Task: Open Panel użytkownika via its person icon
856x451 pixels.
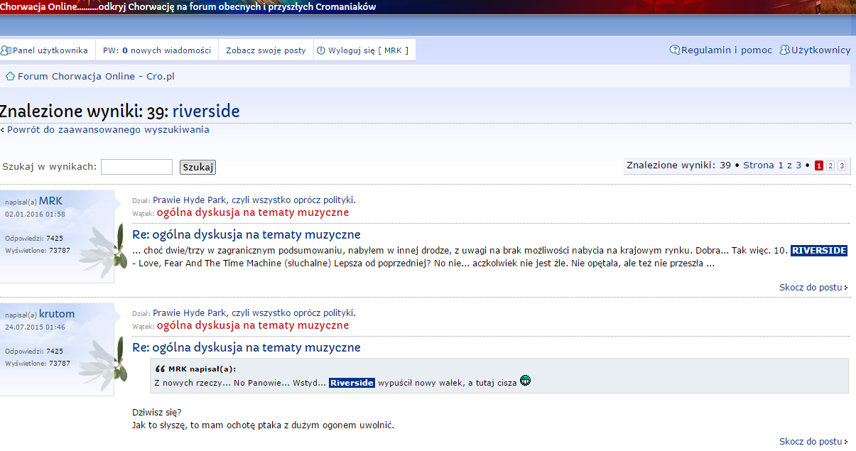Action: click(6, 50)
